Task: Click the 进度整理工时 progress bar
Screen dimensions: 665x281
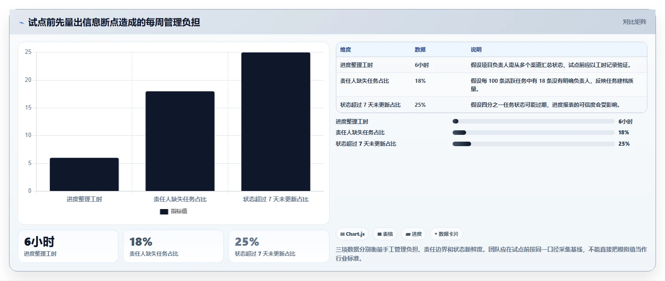Action: tap(533, 121)
